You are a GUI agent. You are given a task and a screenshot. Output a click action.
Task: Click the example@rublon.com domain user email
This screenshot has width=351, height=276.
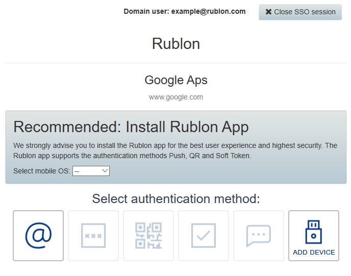coord(208,11)
